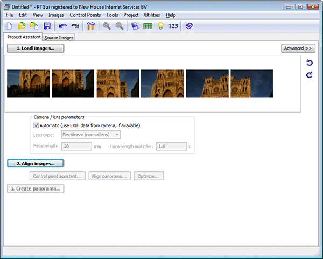The image size is (323, 259).
Task: Open help via the purple book icon
Action: pyautogui.click(x=189, y=26)
